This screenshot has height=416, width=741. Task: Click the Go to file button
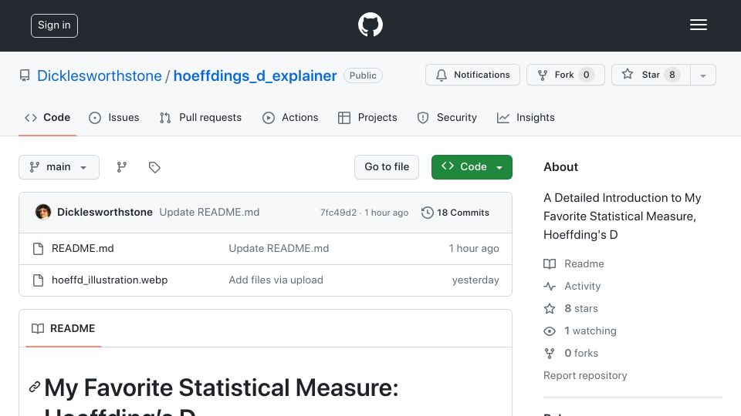click(387, 167)
